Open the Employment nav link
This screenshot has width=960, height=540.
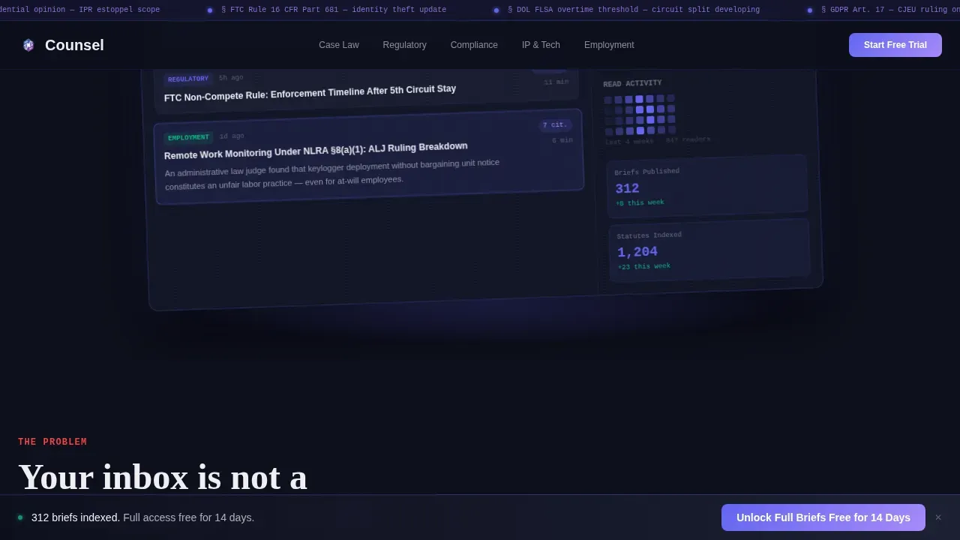609,45
